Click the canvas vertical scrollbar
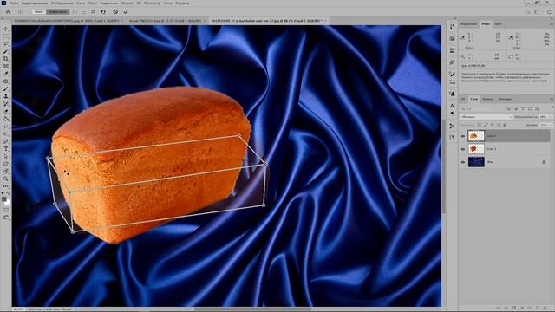 click(x=444, y=166)
